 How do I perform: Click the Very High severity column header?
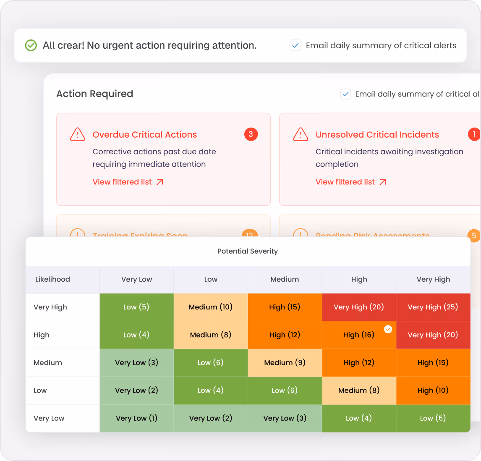click(433, 279)
